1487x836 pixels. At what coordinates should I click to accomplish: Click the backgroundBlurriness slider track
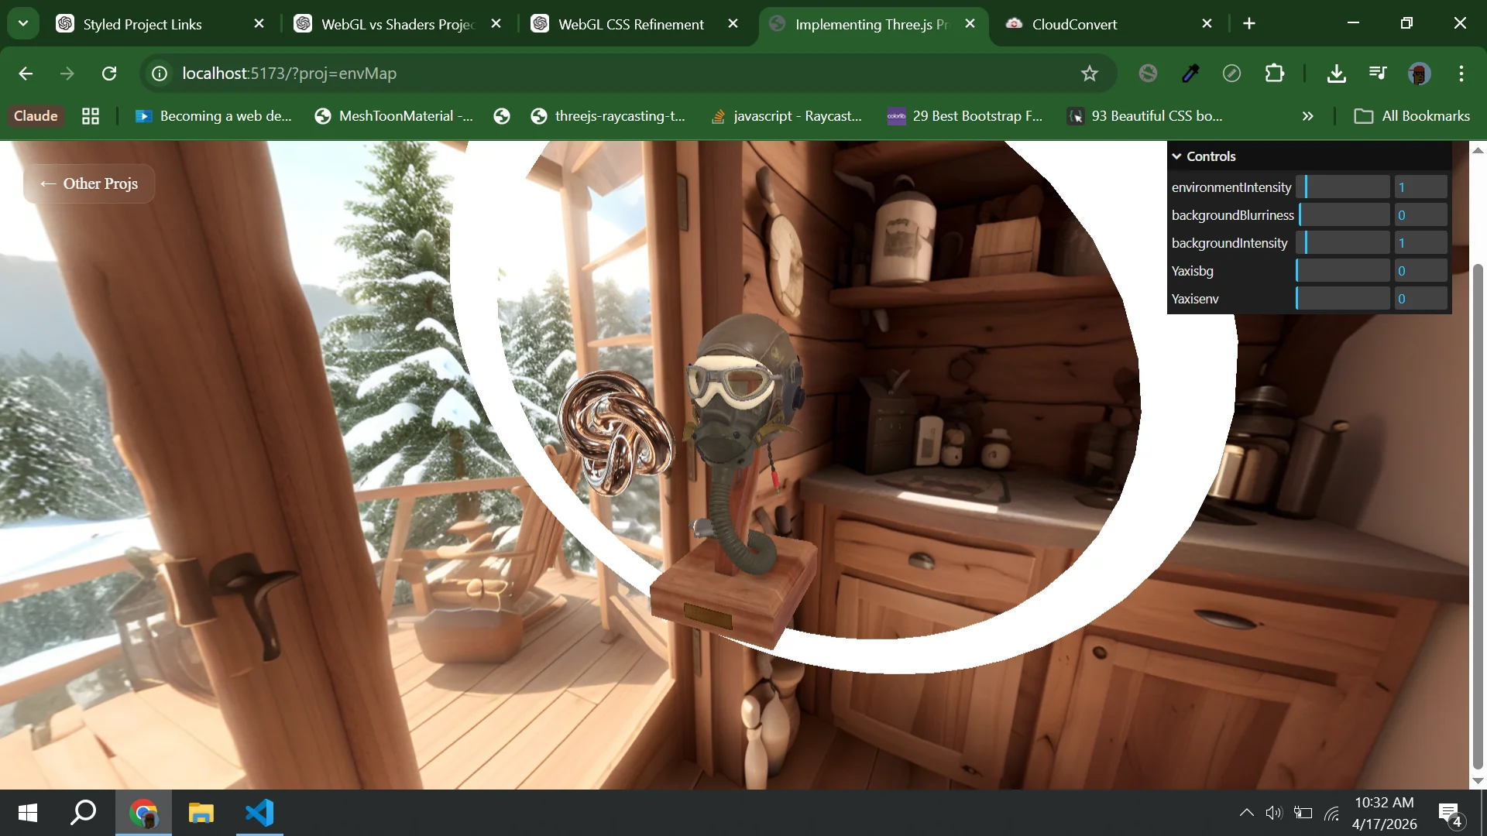1344,215
